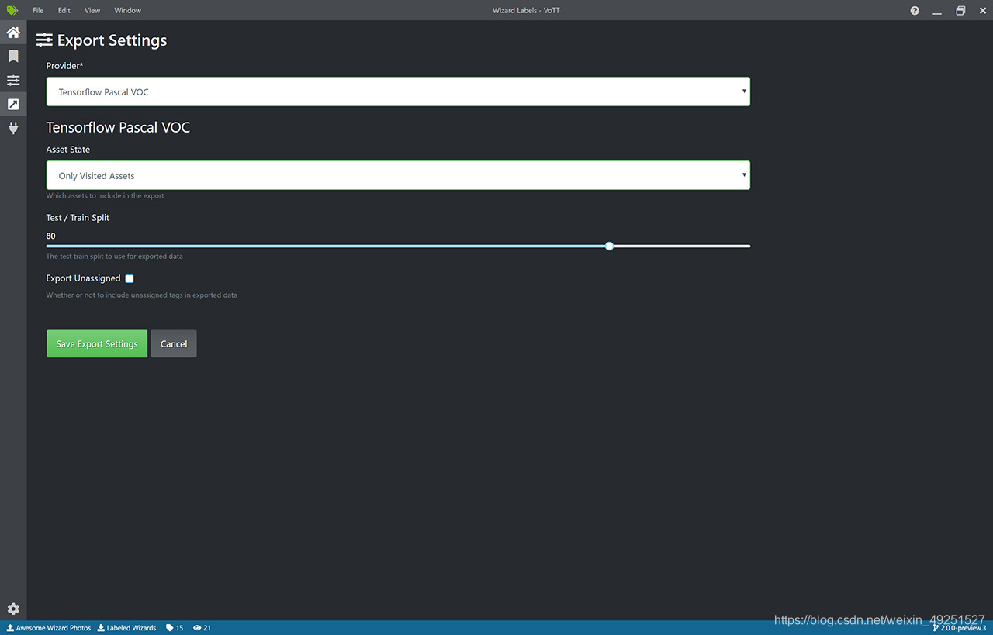The height and width of the screenshot is (635, 993).
Task: Open the Window menu
Action: [127, 10]
